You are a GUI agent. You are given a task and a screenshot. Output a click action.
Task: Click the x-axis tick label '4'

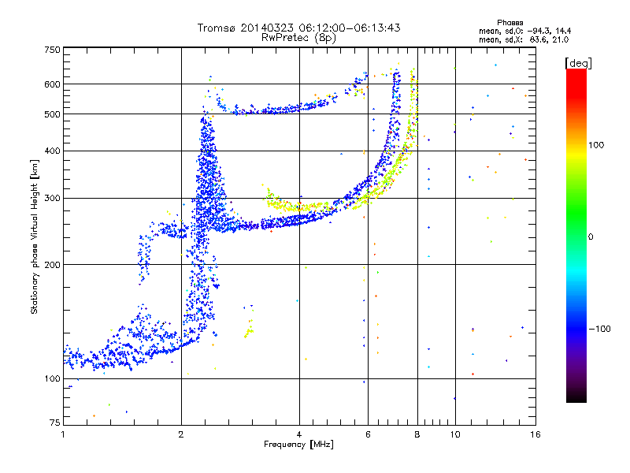(299, 434)
